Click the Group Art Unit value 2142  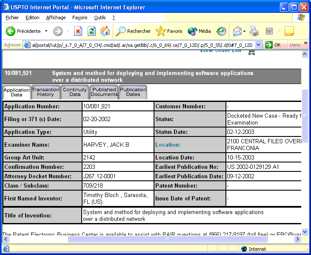pyautogui.click(x=89, y=157)
